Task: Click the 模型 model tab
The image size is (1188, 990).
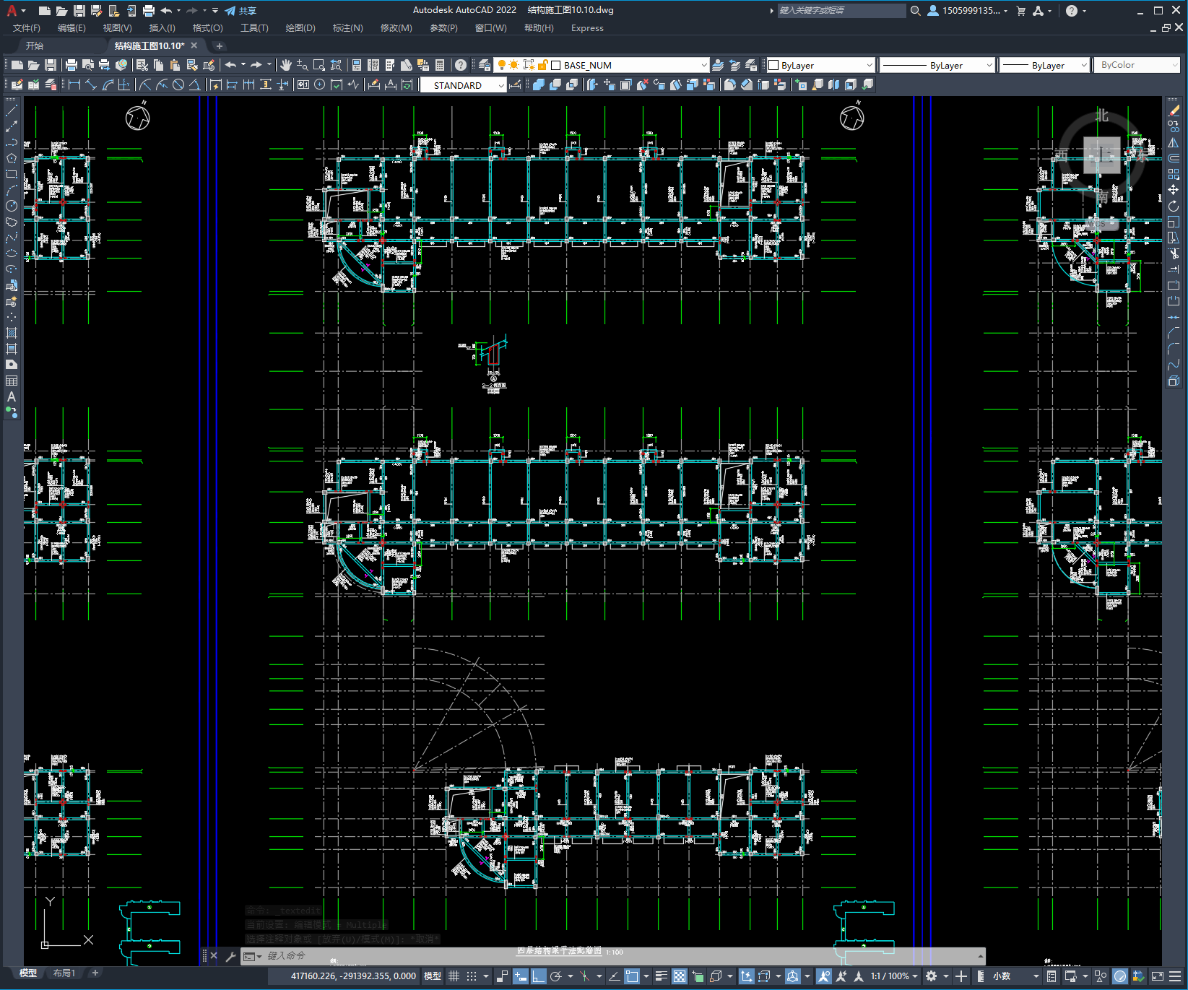Action: coord(27,973)
